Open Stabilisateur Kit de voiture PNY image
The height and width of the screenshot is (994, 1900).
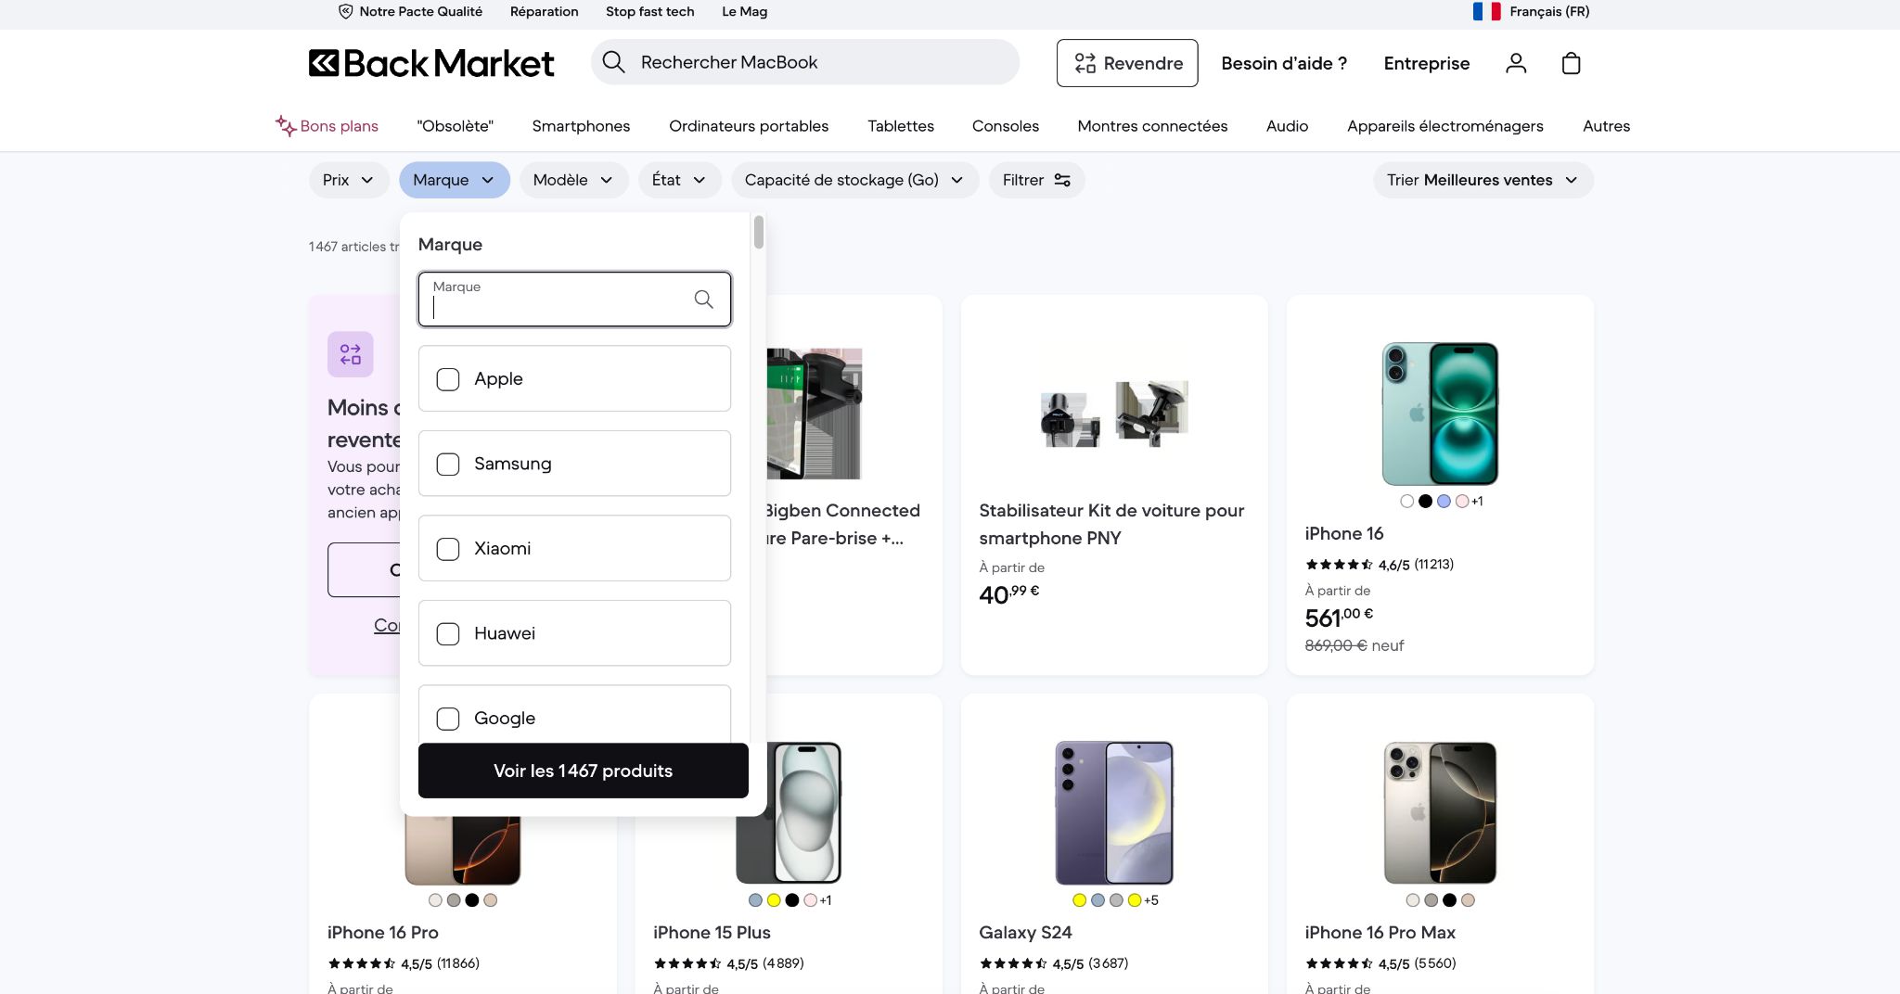click(x=1114, y=414)
